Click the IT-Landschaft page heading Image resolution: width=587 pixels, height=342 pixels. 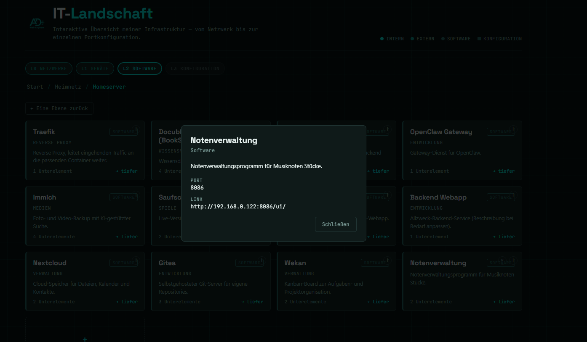(103, 13)
